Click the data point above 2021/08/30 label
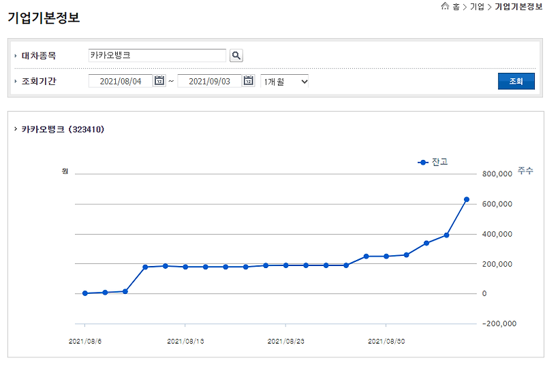 click(x=386, y=257)
